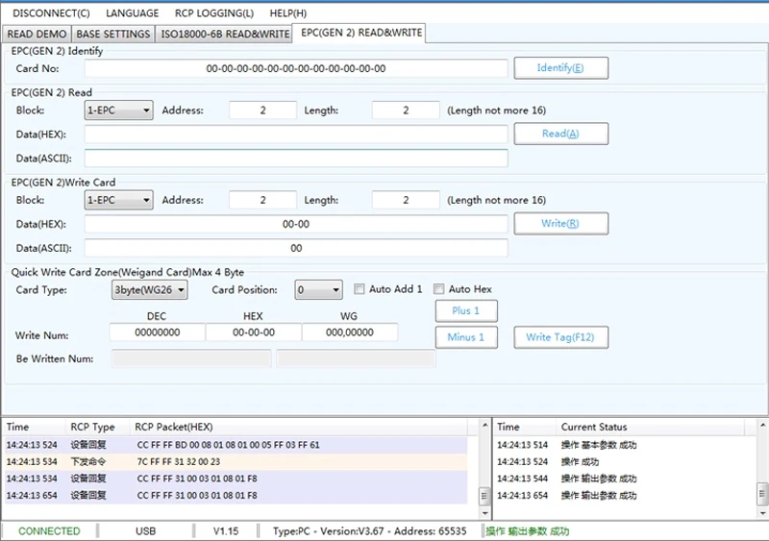769x541 pixels.
Task: Click the Data(ASCII) field in EPC Read section
Action: (296, 159)
